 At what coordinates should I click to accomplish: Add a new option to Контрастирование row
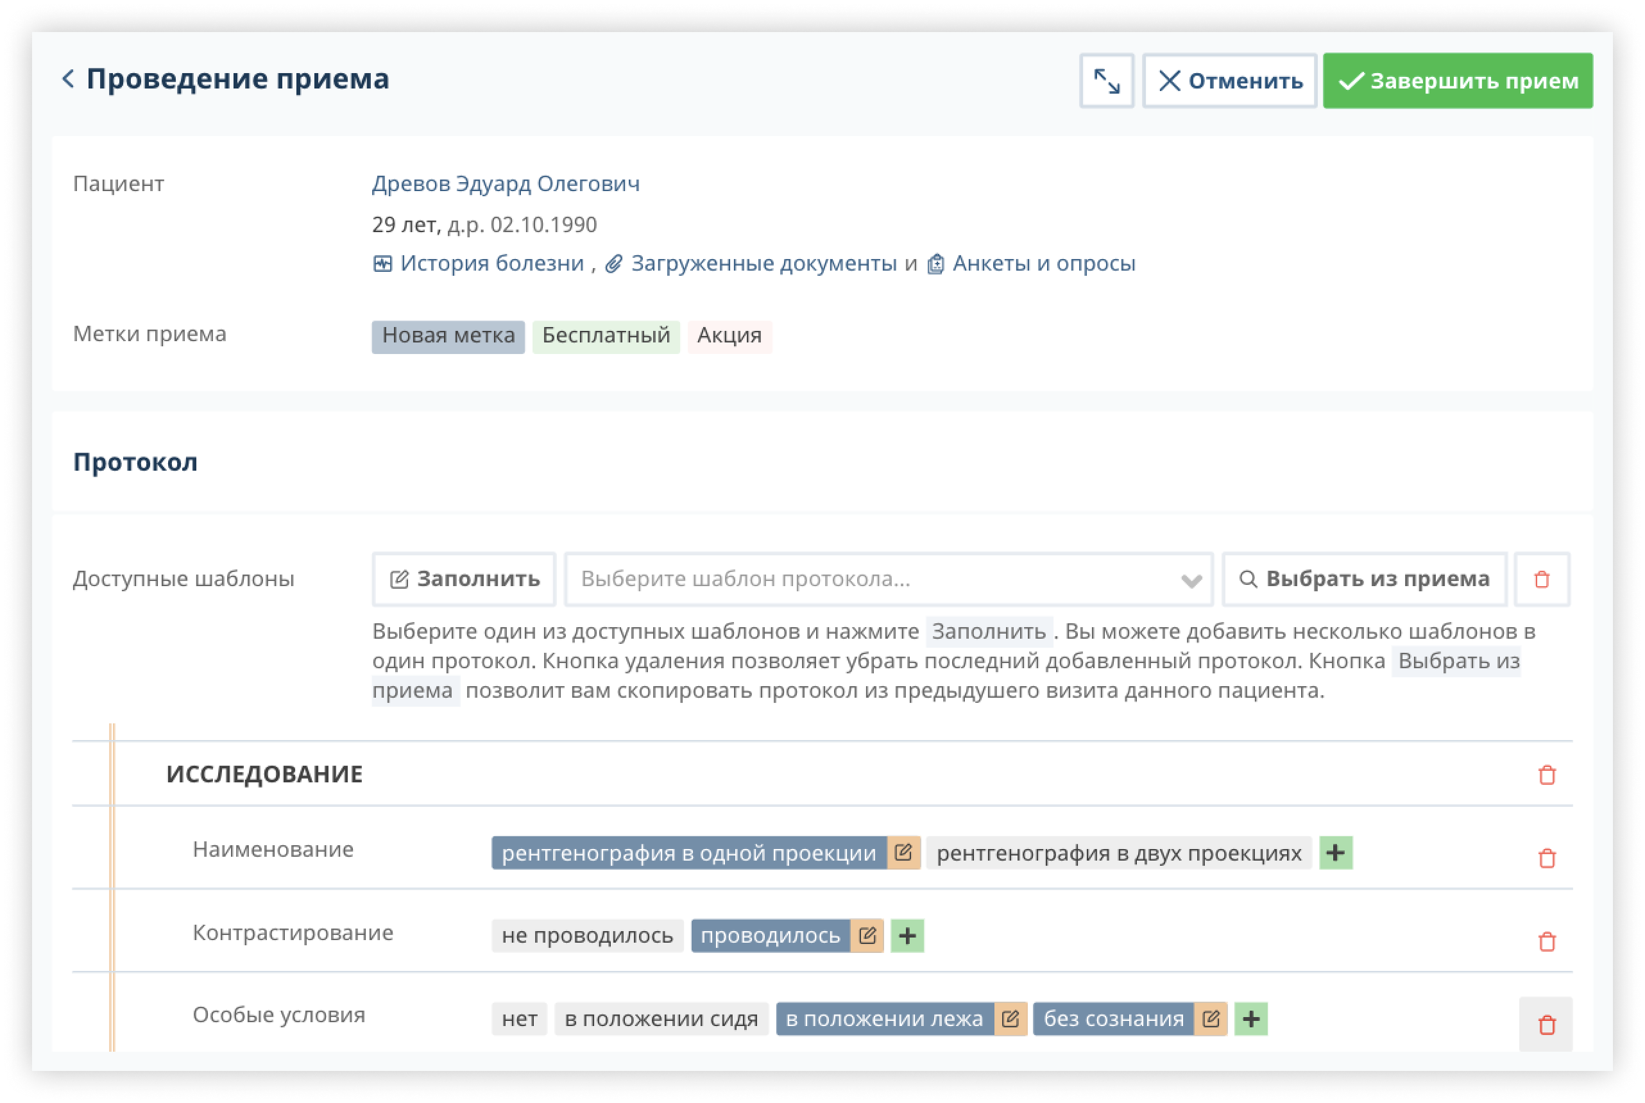[907, 936]
